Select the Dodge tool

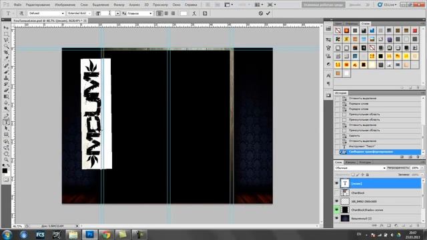6,109
